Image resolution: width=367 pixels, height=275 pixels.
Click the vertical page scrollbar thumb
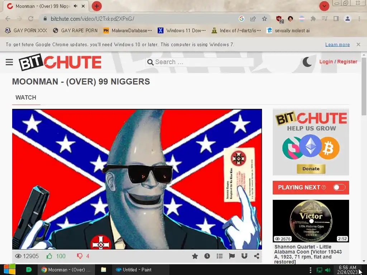[364, 87]
